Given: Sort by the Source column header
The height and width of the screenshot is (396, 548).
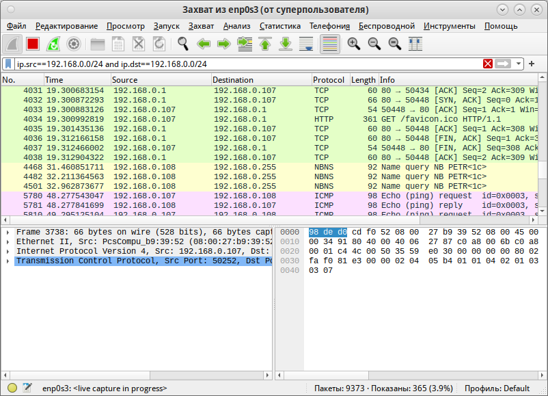Looking at the screenshot, I should [161, 80].
